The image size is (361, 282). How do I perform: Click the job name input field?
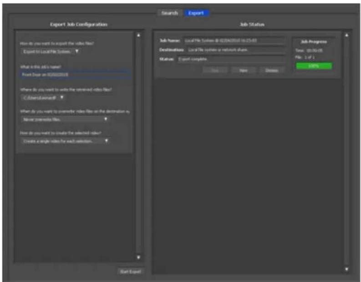coord(76,75)
